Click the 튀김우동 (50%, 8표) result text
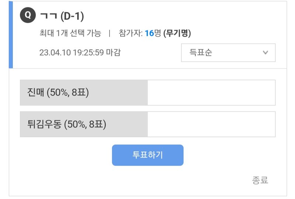The width and height of the screenshot is (295, 199). [67, 124]
